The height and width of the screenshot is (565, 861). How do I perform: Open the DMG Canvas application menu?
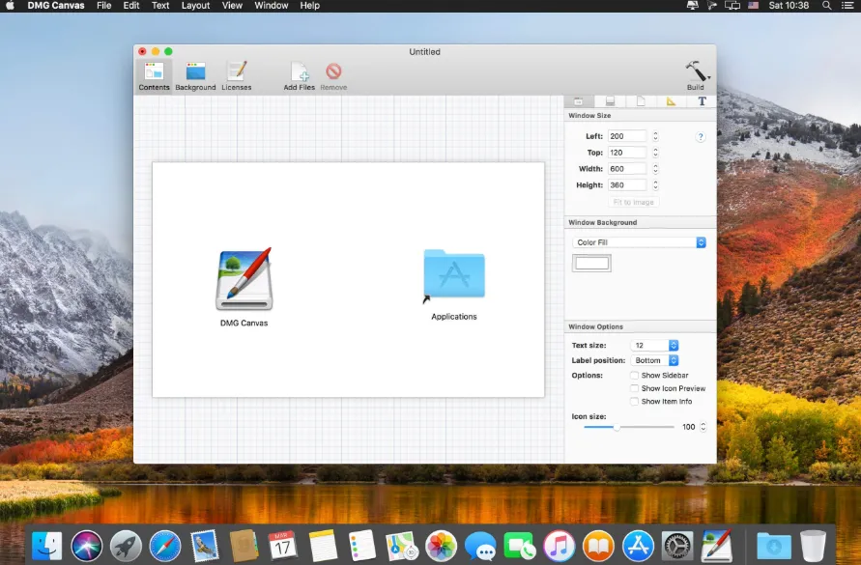tap(56, 6)
